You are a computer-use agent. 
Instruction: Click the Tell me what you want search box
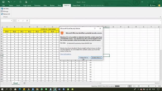94,5
